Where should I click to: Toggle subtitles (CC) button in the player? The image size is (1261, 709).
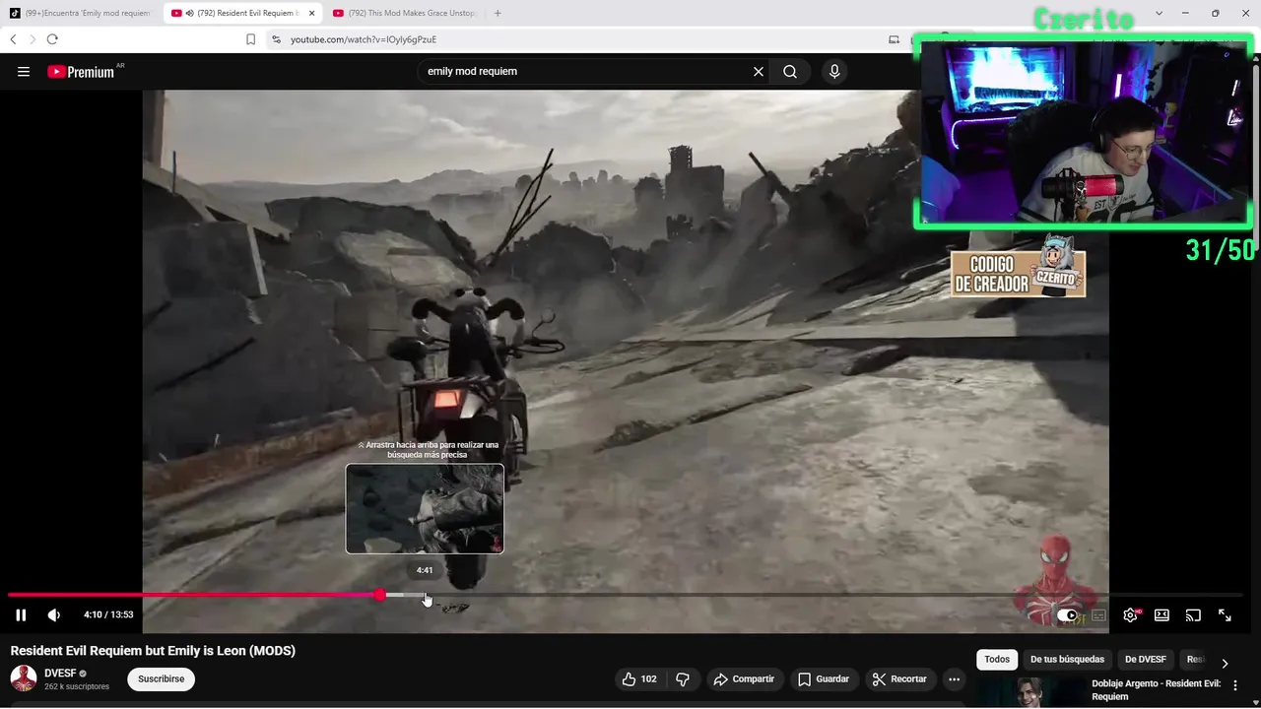(x=1099, y=615)
